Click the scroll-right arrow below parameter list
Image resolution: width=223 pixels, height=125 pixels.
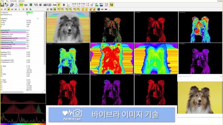point(43,92)
